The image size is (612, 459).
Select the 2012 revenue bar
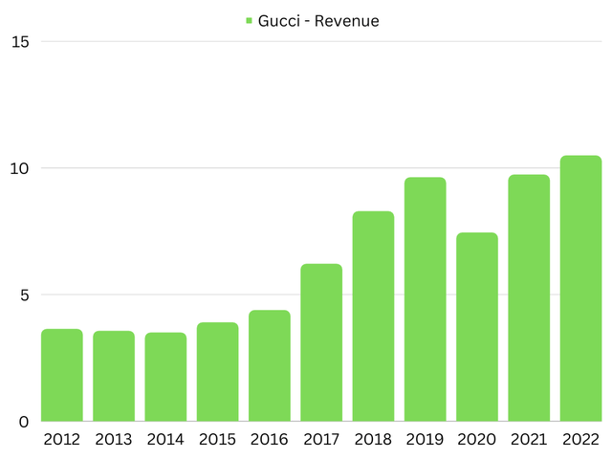62,375
